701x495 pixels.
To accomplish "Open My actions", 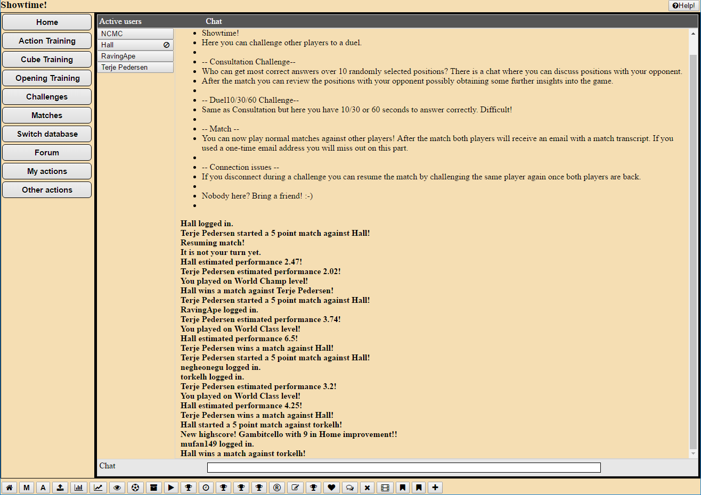I will click(x=47, y=171).
